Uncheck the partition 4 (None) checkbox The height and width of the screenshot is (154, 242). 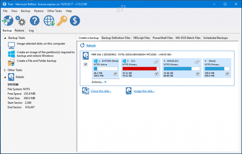pos(227,74)
